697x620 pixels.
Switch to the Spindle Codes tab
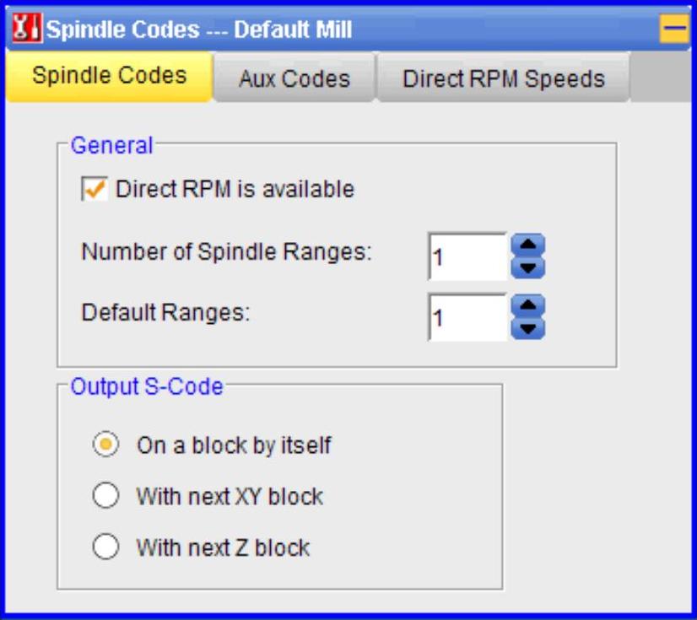(x=109, y=76)
